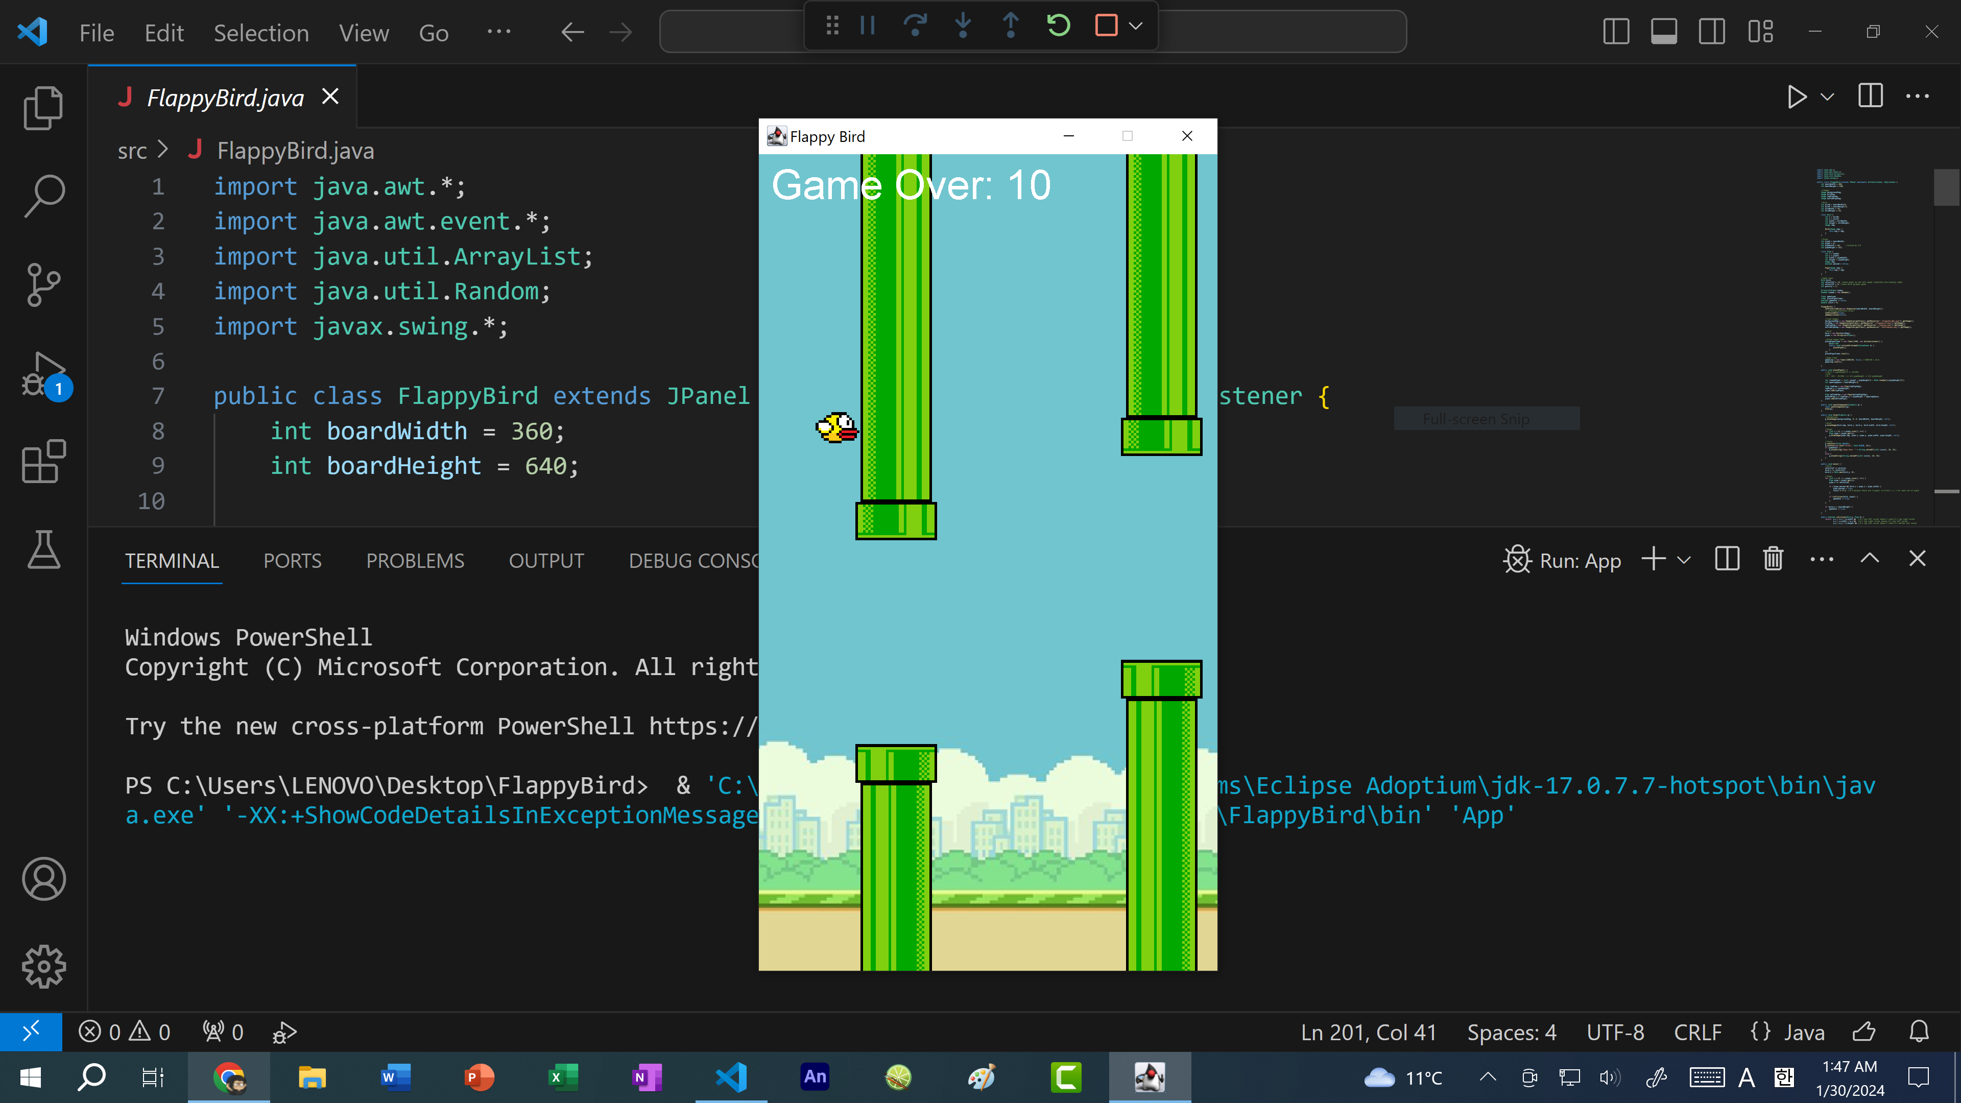
Task: Change file encoding UTF-8
Action: pos(1615,1032)
